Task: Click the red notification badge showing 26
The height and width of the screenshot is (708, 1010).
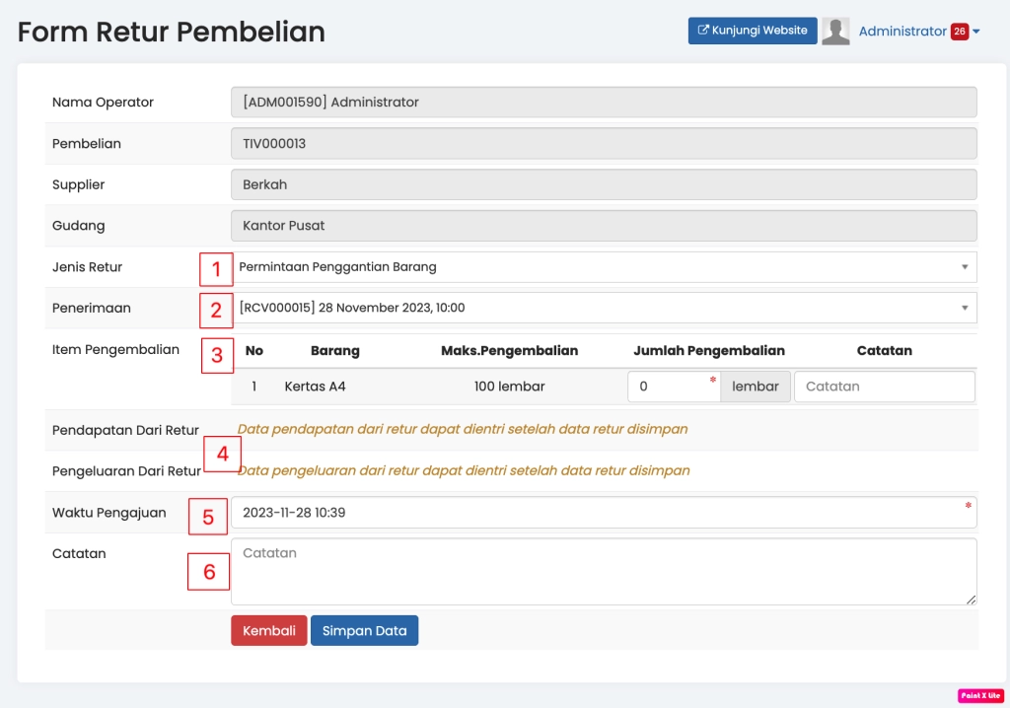Action: 959,32
